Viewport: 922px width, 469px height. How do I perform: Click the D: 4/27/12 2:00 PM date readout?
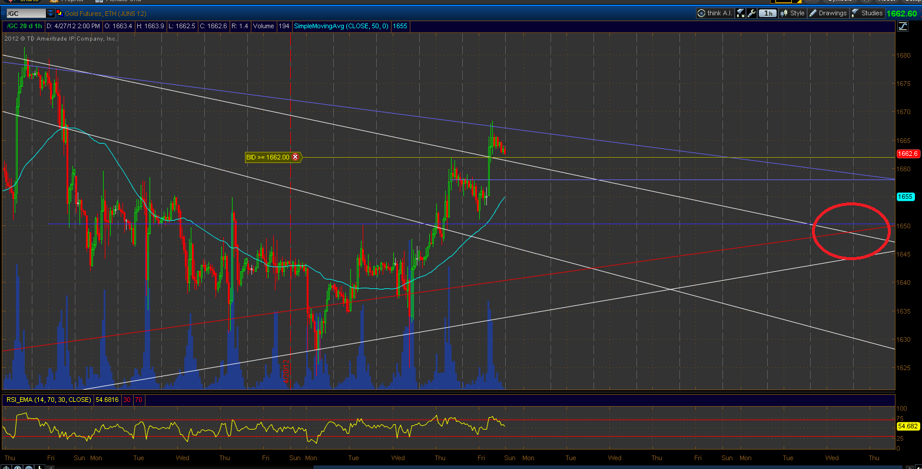(74, 26)
